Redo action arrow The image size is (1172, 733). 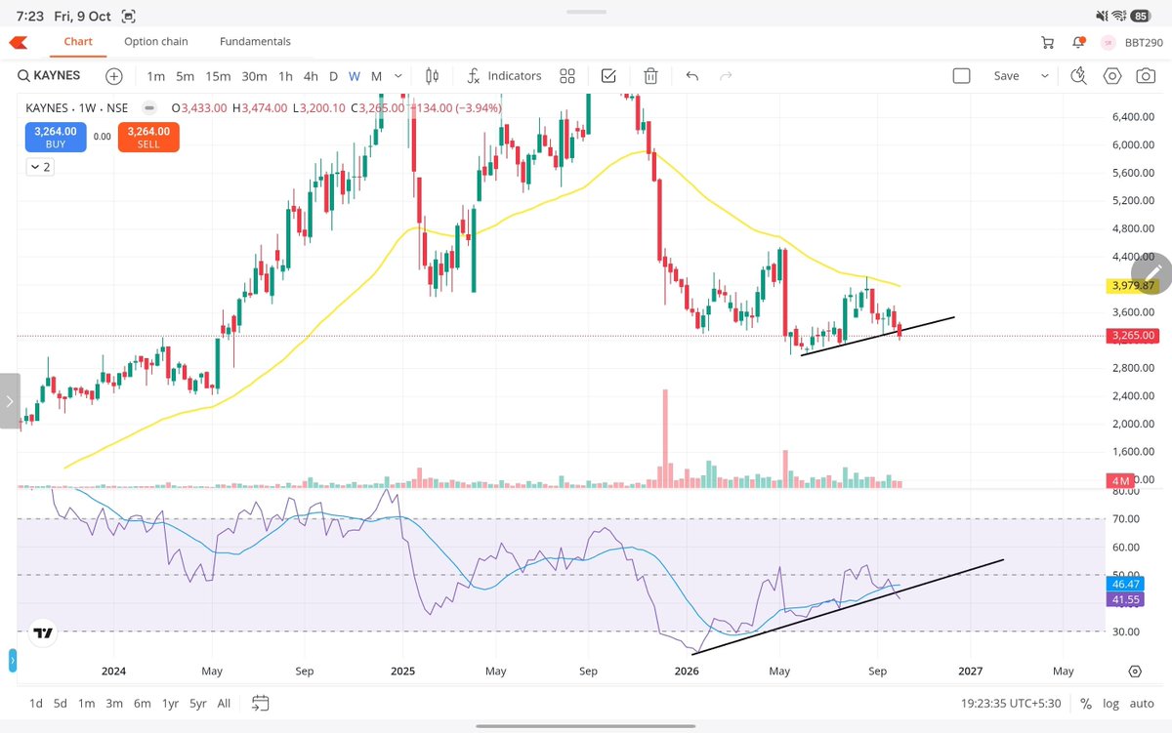point(726,76)
